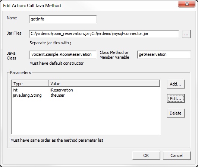The image size is (198, 167).
Task: Select the java.lang.String parameter row
Action: coord(86,95)
